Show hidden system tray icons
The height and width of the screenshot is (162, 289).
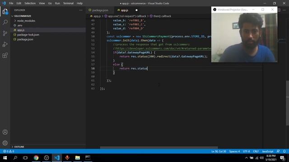247,158
